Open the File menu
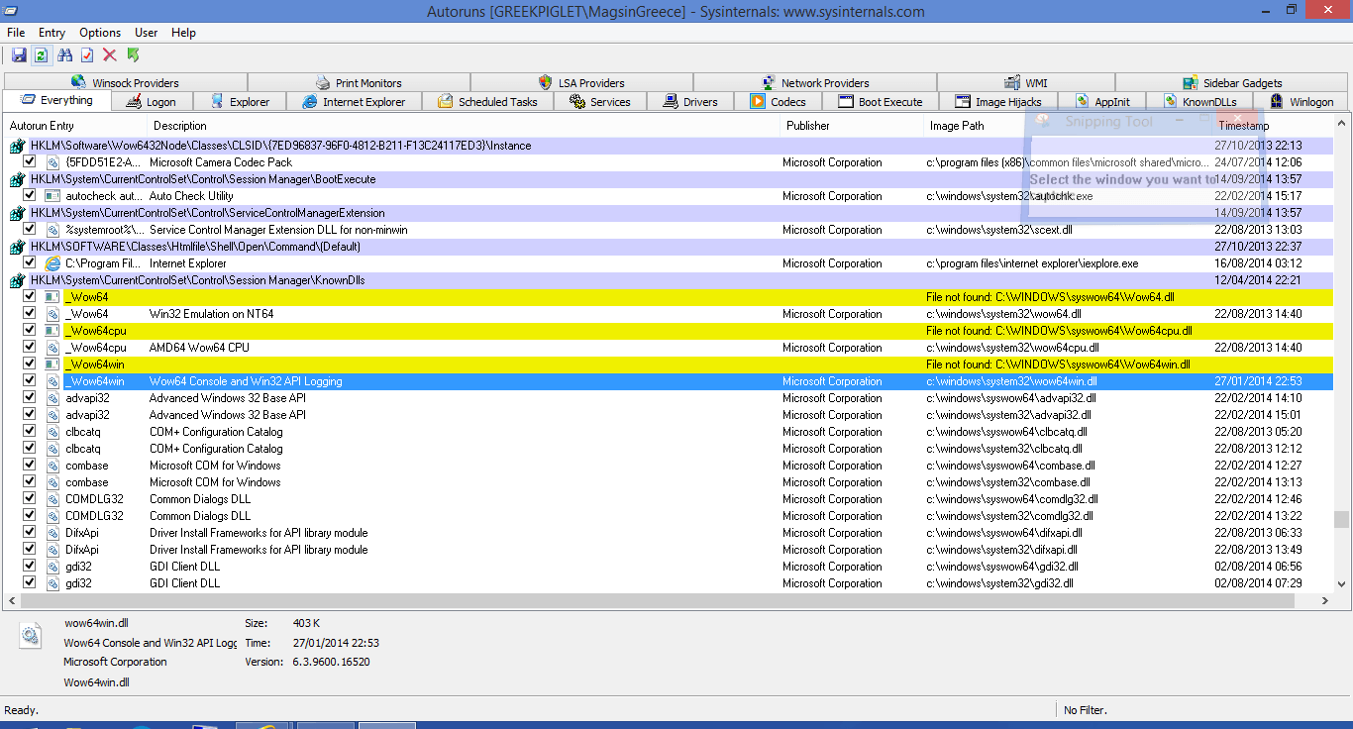Screen dimensions: 1353x729 tap(16, 33)
